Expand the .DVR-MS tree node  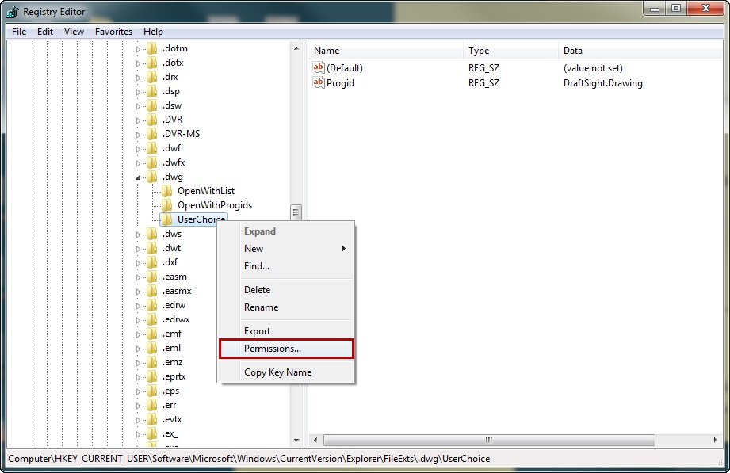point(138,135)
